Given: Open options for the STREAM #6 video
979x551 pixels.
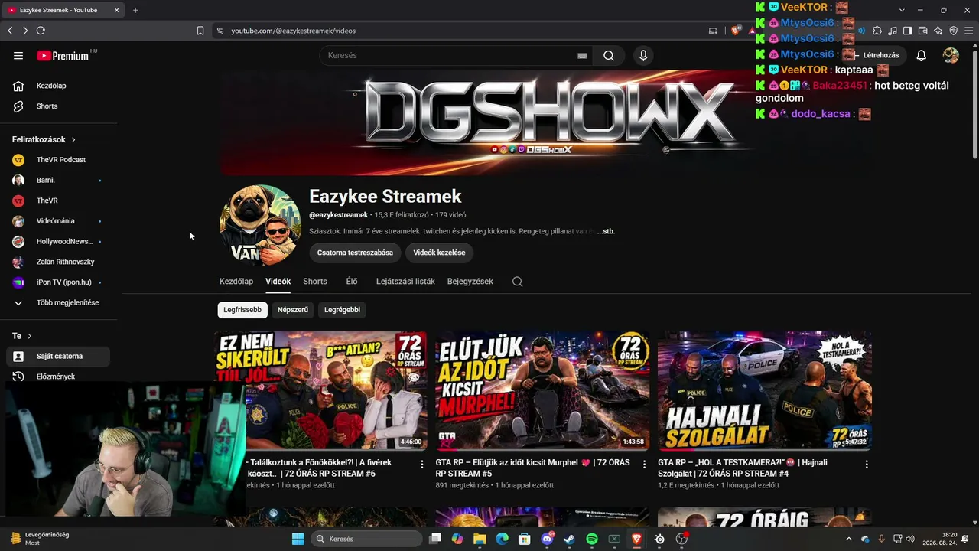Looking at the screenshot, I should pos(421,464).
